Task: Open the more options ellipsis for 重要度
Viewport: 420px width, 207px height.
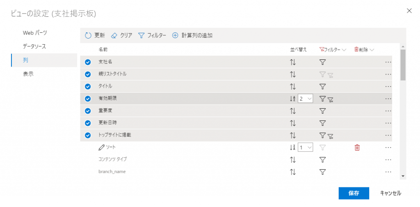Action: (388, 111)
